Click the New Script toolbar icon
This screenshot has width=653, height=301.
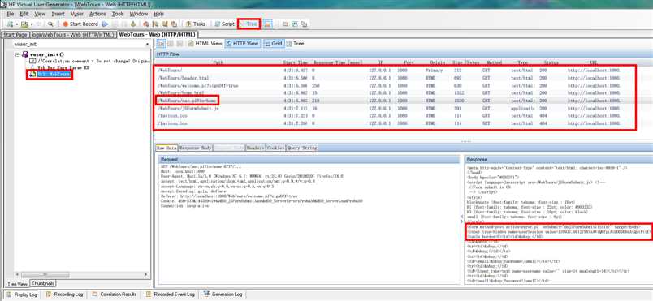(x=10, y=24)
